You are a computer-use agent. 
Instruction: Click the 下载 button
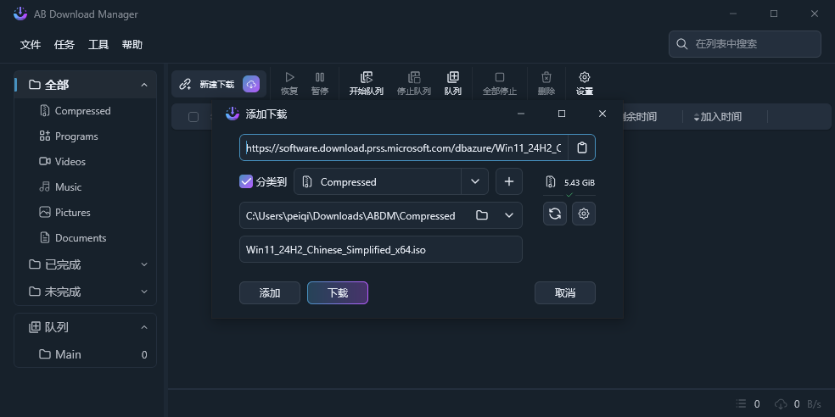[338, 292]
